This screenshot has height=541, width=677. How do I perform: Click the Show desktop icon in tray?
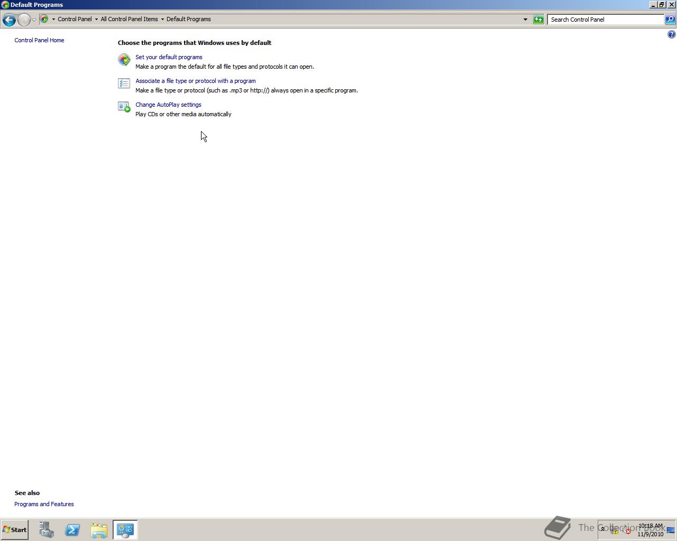point(671,530)
